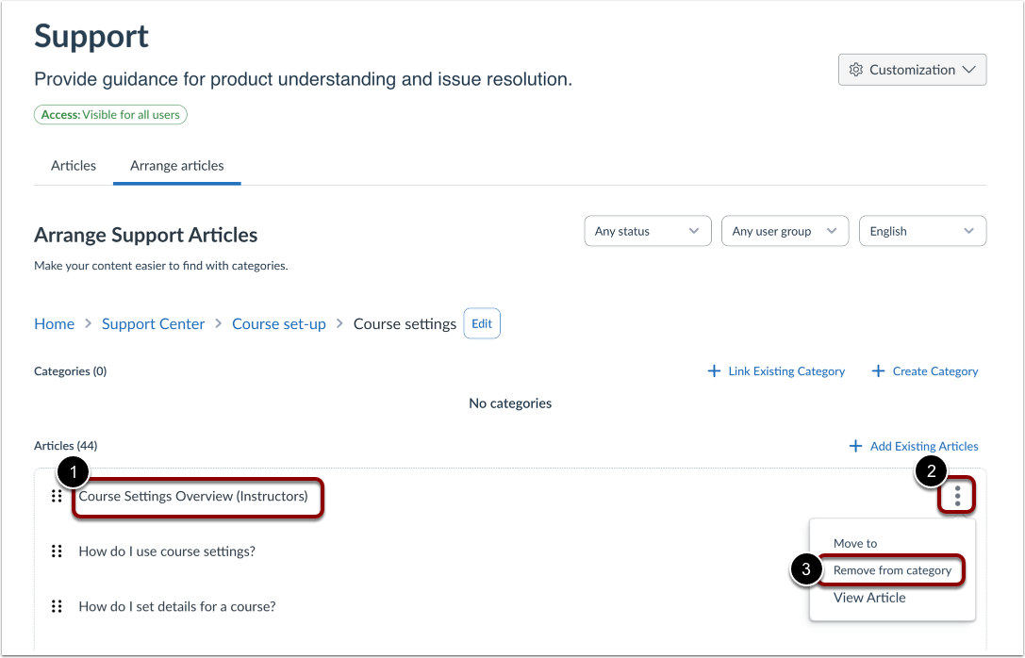Click the drag handle beside Course Settings Overview
The width and height of the screenshot is (1025, 658).
click(x=57, y=495)
